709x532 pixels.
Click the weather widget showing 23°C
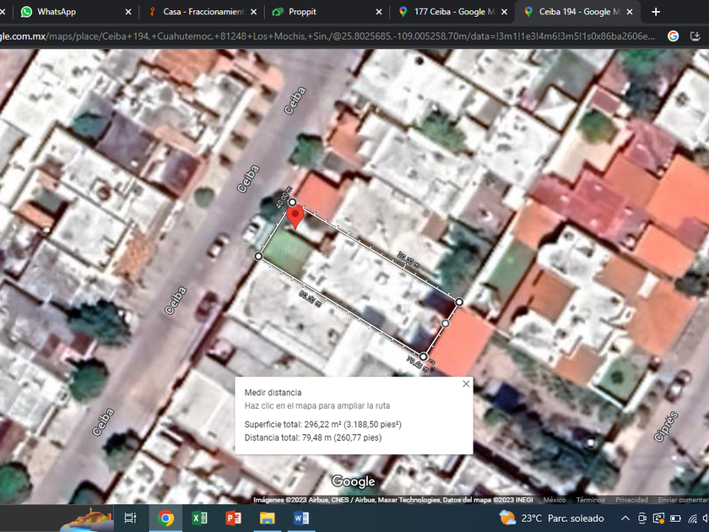(552, 518)
